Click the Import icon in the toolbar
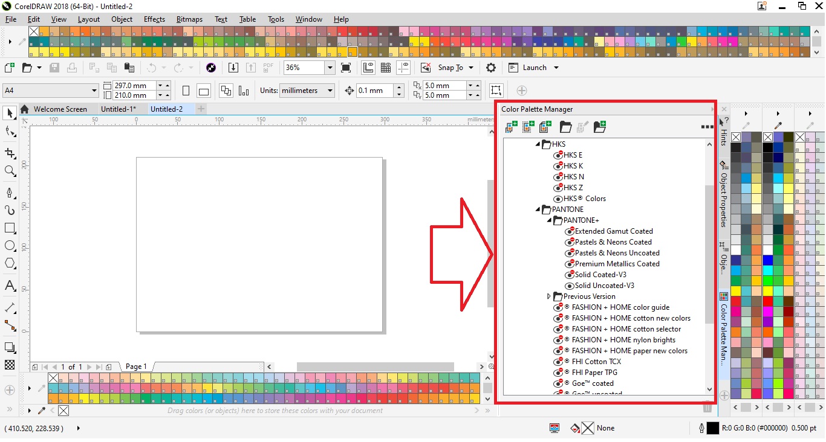The height and width of the screenshot is (442, 826). pyautogui.click(x=233, y=68)
